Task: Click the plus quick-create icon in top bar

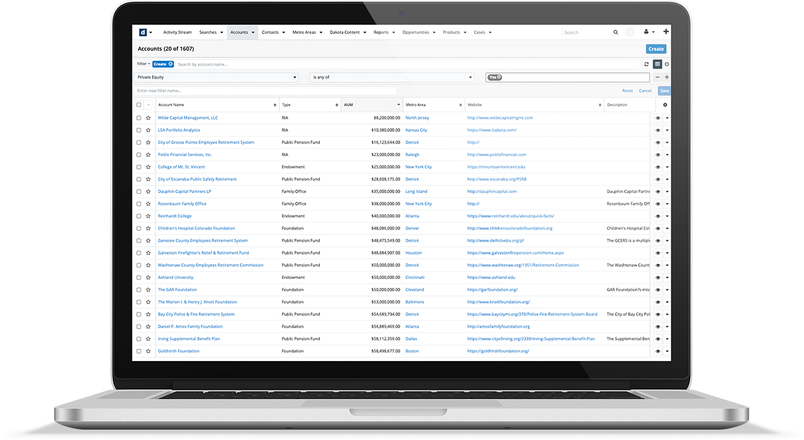Action: (666, 32)
